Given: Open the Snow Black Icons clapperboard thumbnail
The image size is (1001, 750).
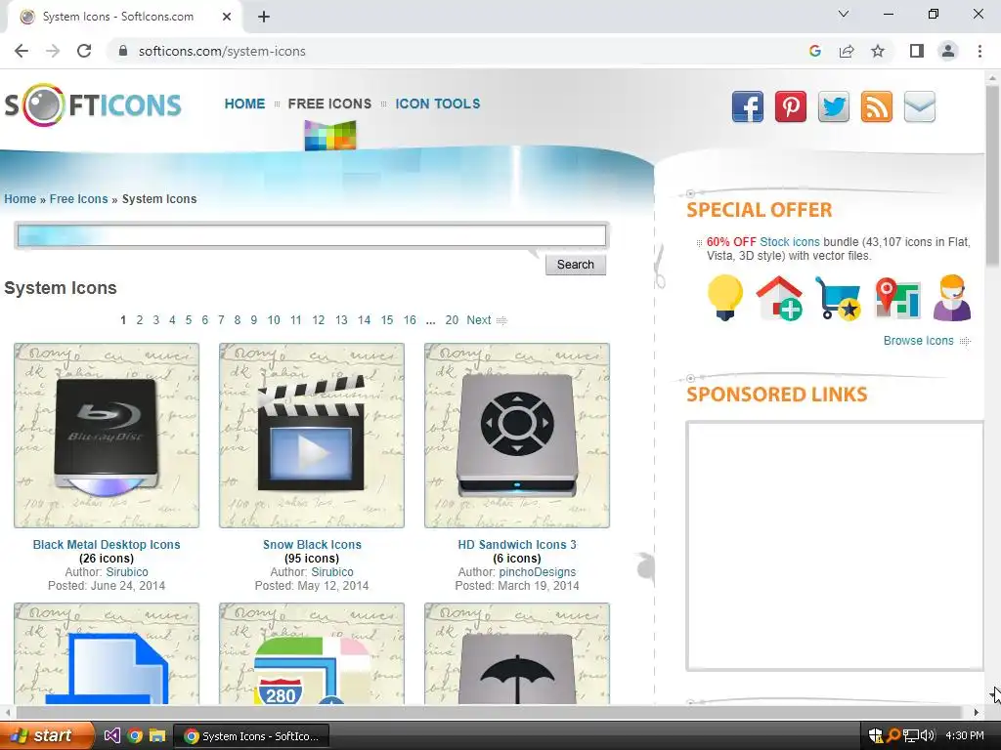Looking at the screenshot, I should 312,436.
